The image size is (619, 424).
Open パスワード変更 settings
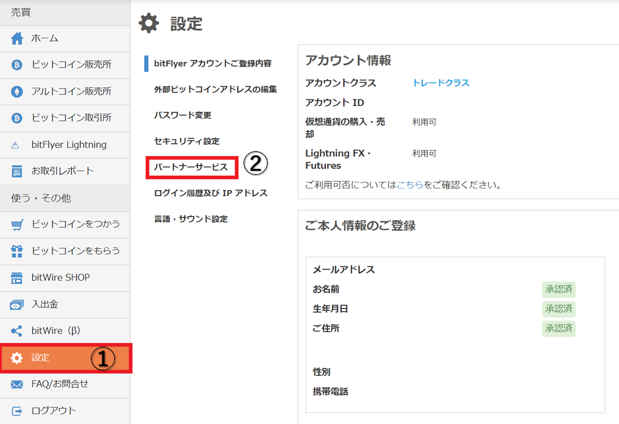coord(182,115)
